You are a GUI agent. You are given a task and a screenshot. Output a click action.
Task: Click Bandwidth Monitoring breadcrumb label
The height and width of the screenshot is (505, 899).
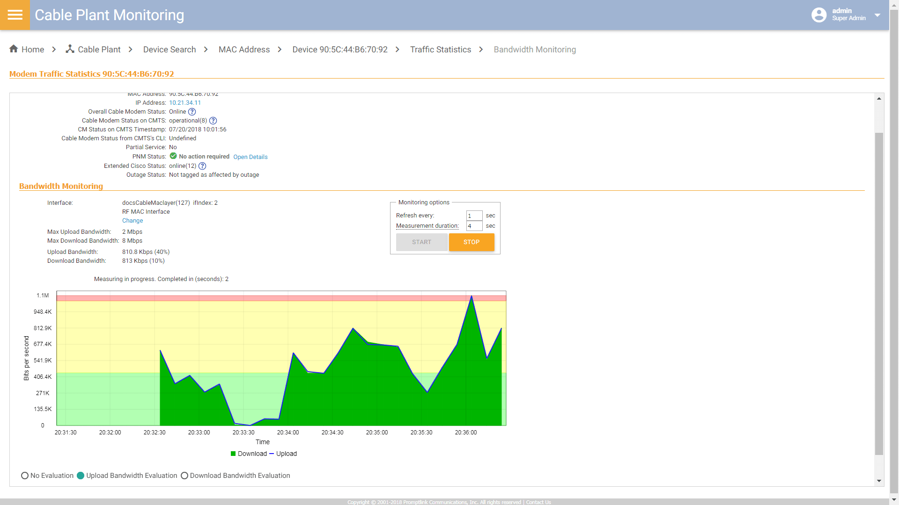click(x=535, y=50)
